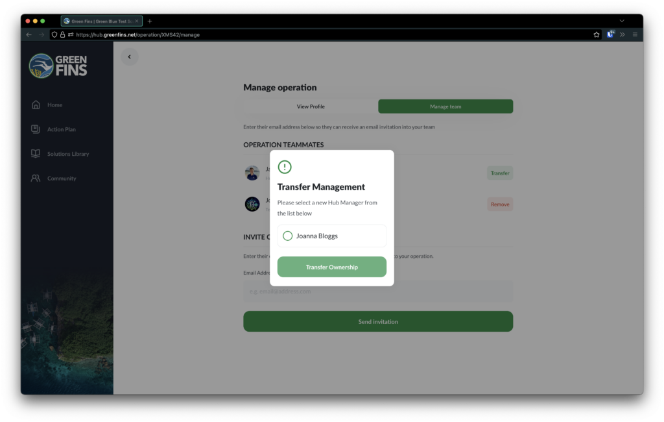Open the browser menu with three lines
Screen dimensions: 664x422
(x=635, y=34)
